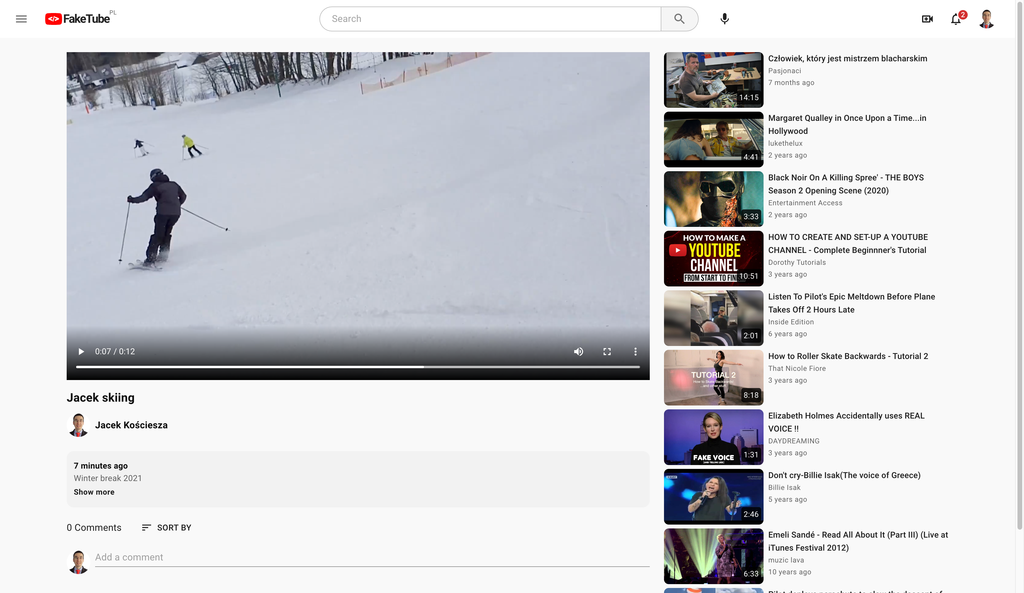Open the notifications bell

pyautogui.click(x=956, y=19)
